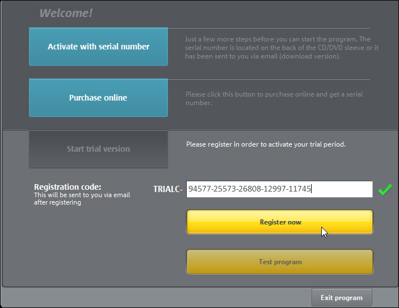The image size is (399, 308).
Task: Click the 26808 segment of registration code
Action: pyautogui.click(x=249, y=189)
